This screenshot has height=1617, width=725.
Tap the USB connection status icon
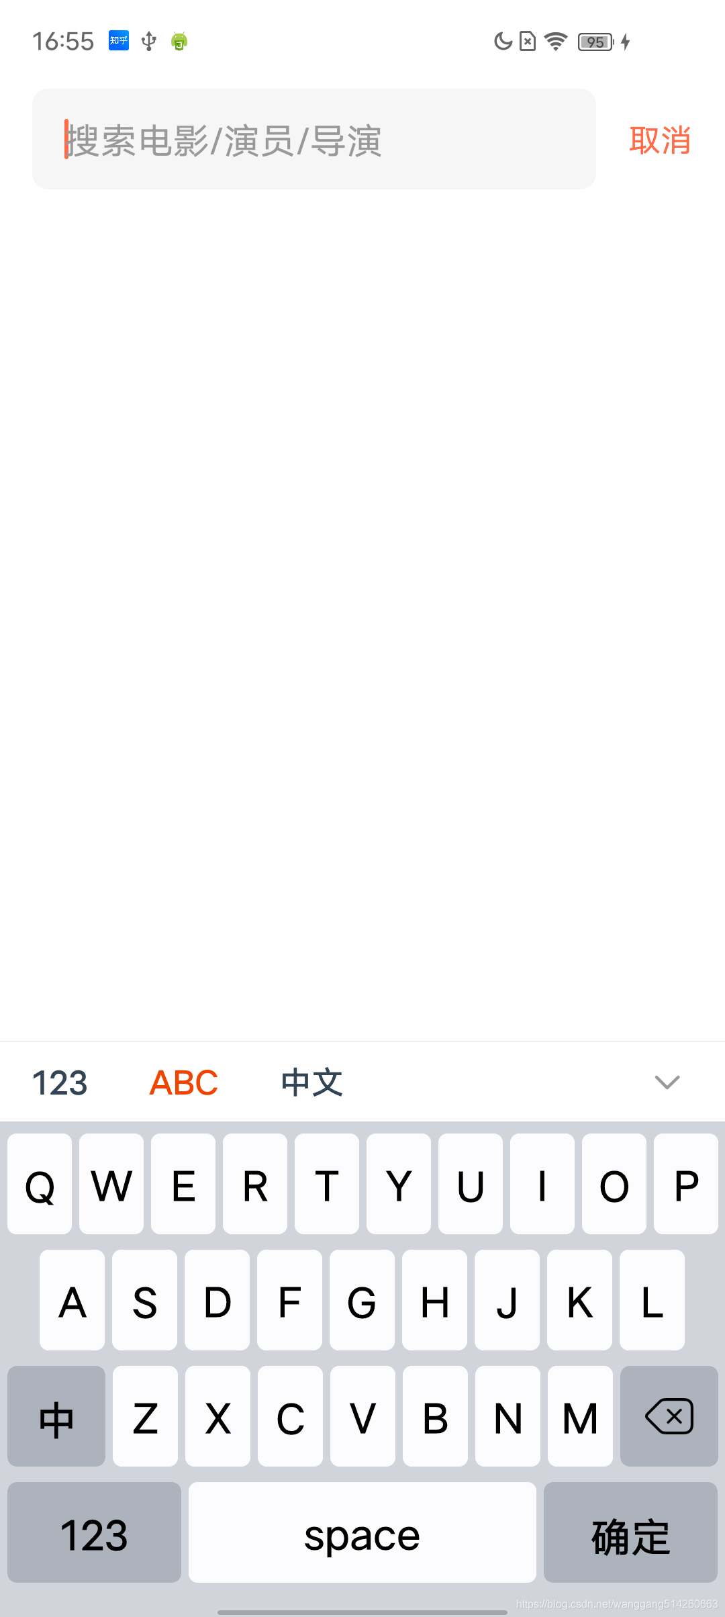tap(149, 42)
